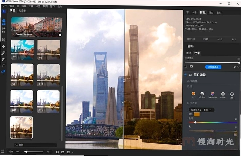
Task: Apply the G7 preset thumbnail
Action: point(22,50)
